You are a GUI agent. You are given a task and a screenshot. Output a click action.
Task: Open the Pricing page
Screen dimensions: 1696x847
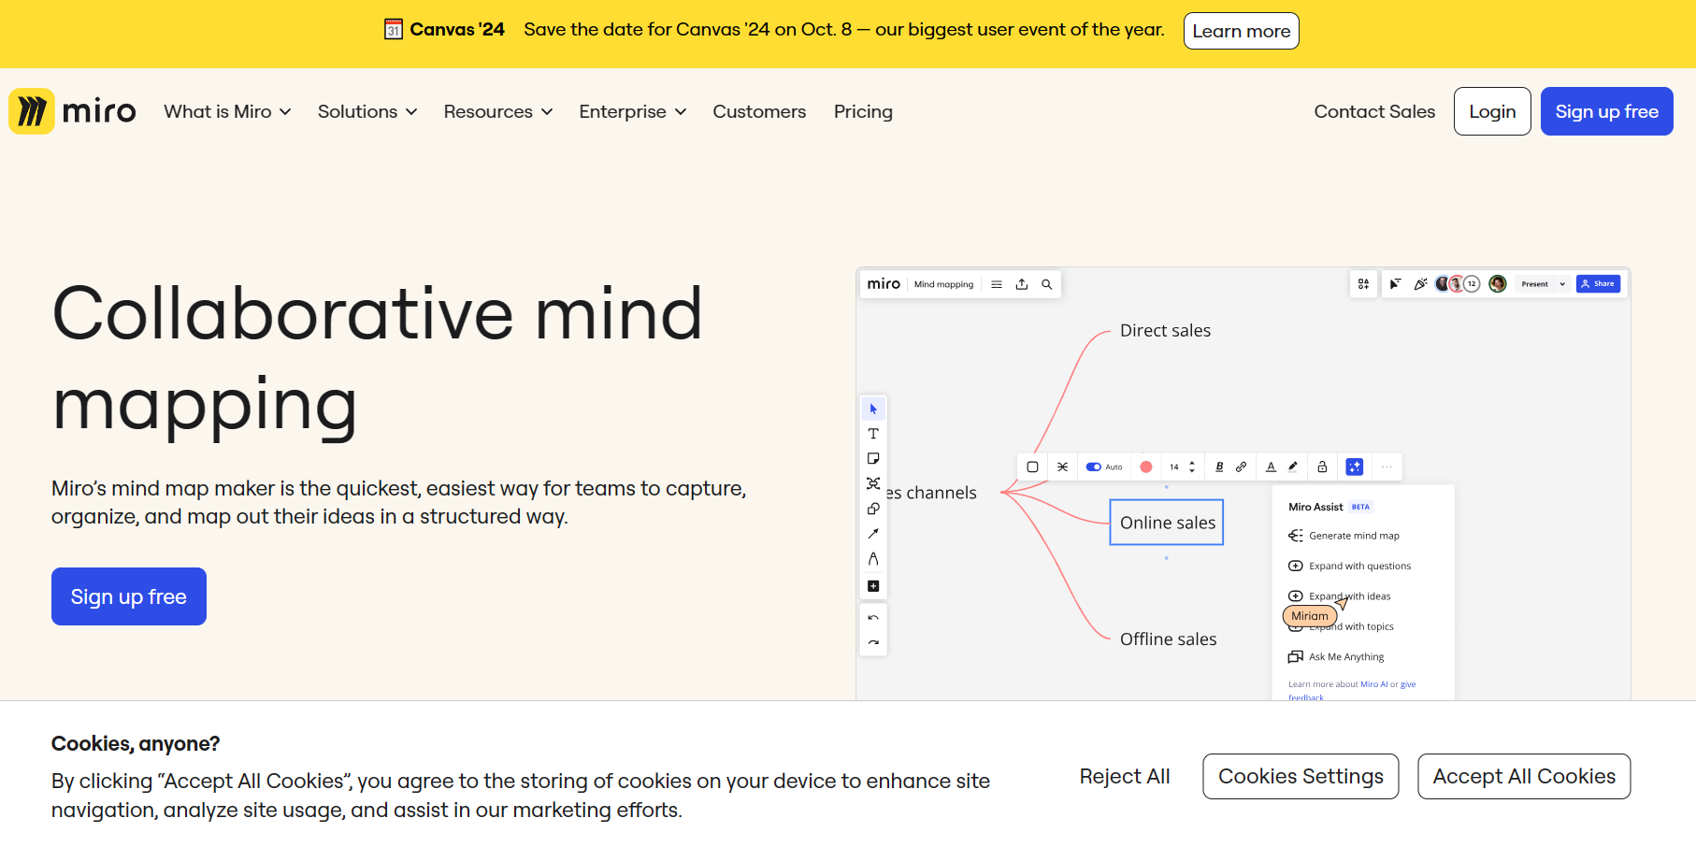pos(862,112)
